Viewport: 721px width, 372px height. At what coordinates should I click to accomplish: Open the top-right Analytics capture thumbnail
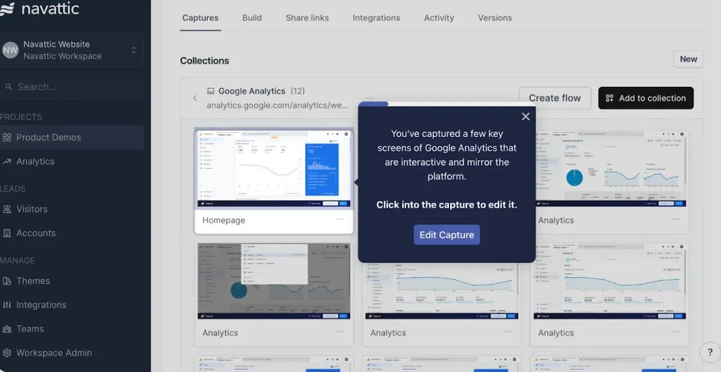(x=611, y=169)
